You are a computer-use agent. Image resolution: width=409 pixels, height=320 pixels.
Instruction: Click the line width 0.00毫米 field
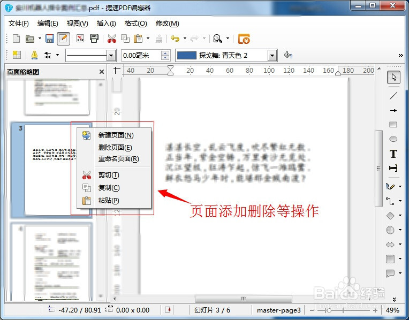coord(141,55)
